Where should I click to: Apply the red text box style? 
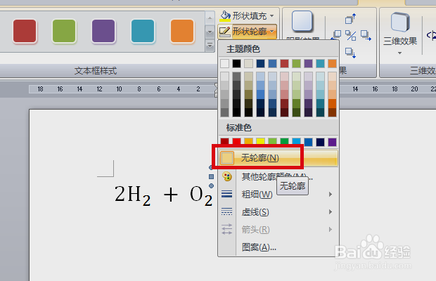(25, 31)
